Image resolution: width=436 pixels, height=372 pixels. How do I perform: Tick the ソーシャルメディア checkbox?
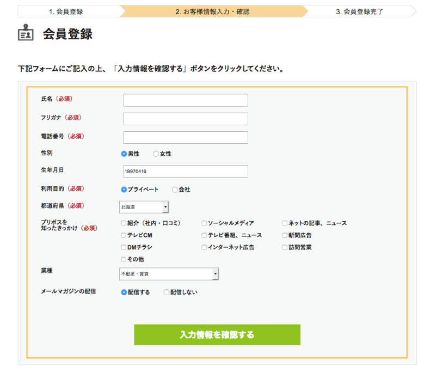(204, 223)
